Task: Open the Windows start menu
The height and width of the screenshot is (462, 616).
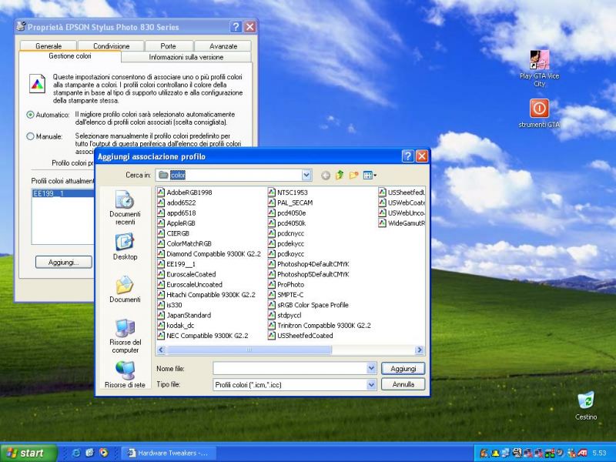Action: click(28, 453)
